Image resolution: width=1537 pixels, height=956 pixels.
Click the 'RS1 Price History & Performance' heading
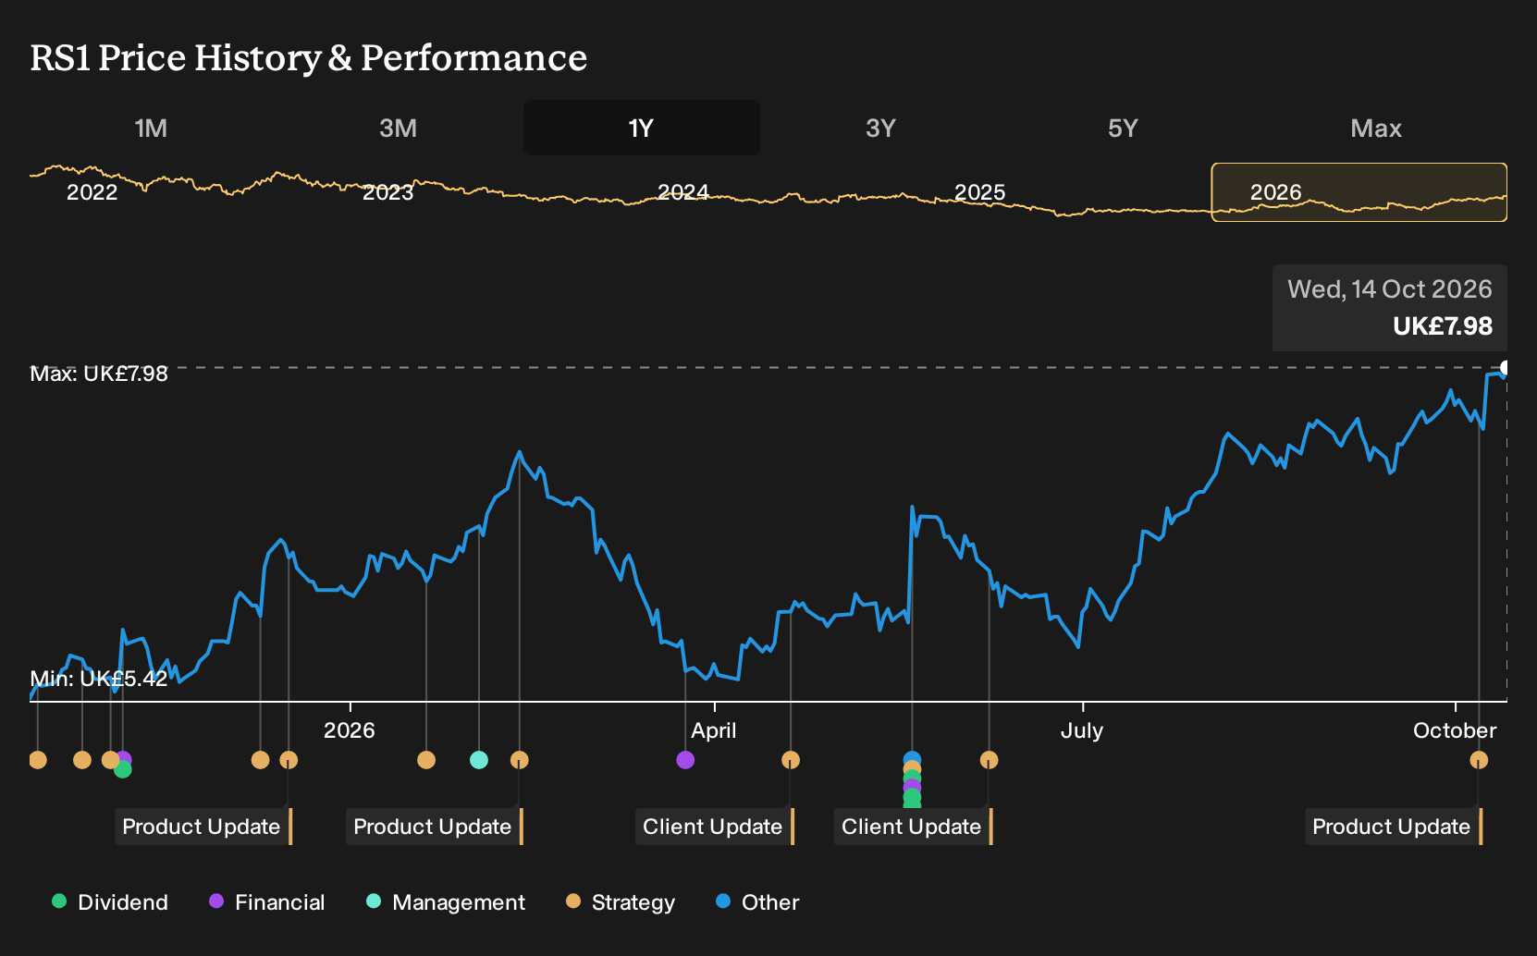coord(309,57)
